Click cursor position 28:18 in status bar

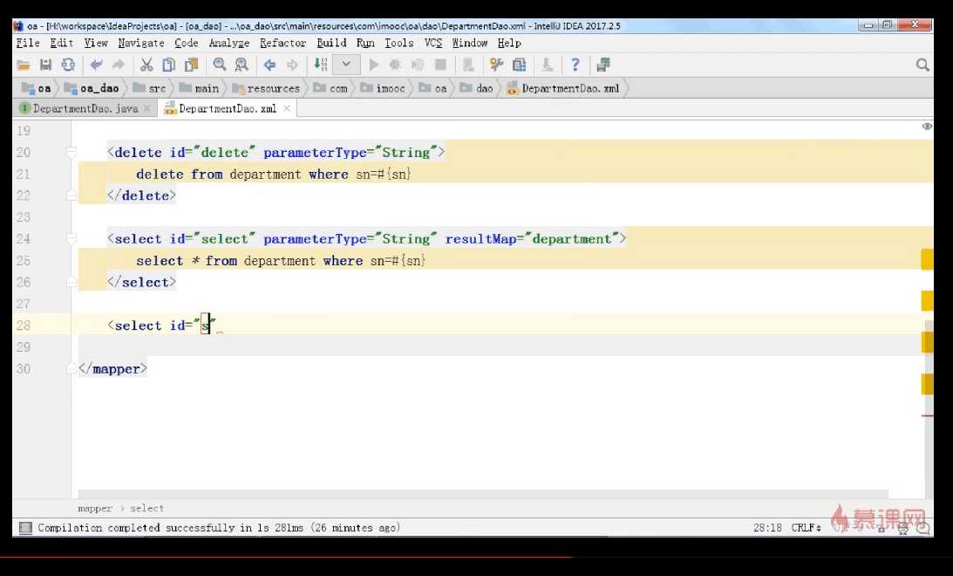(767, 528)
